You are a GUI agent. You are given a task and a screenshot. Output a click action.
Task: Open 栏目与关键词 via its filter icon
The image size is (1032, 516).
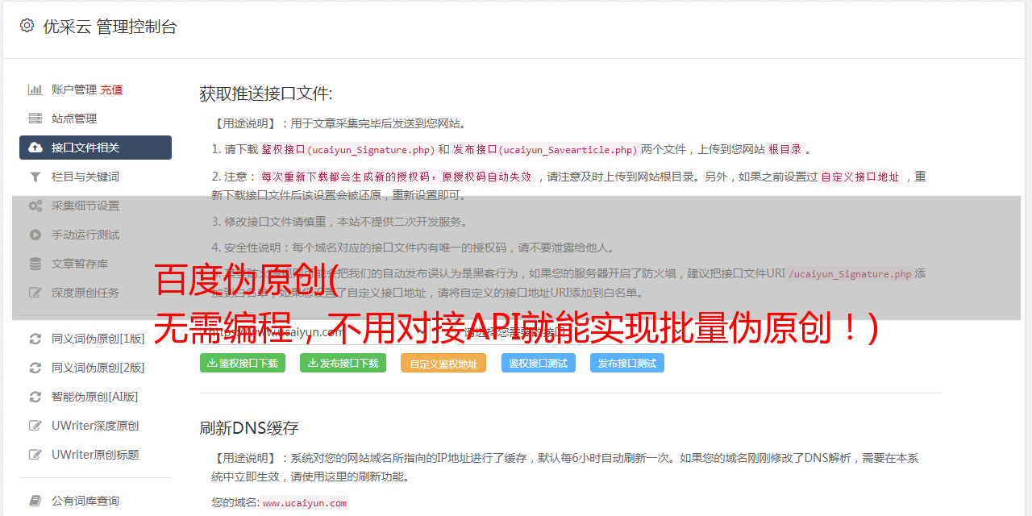[35, 177]
